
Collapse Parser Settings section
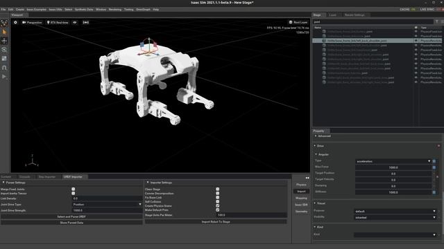click(x=3, y=183)
